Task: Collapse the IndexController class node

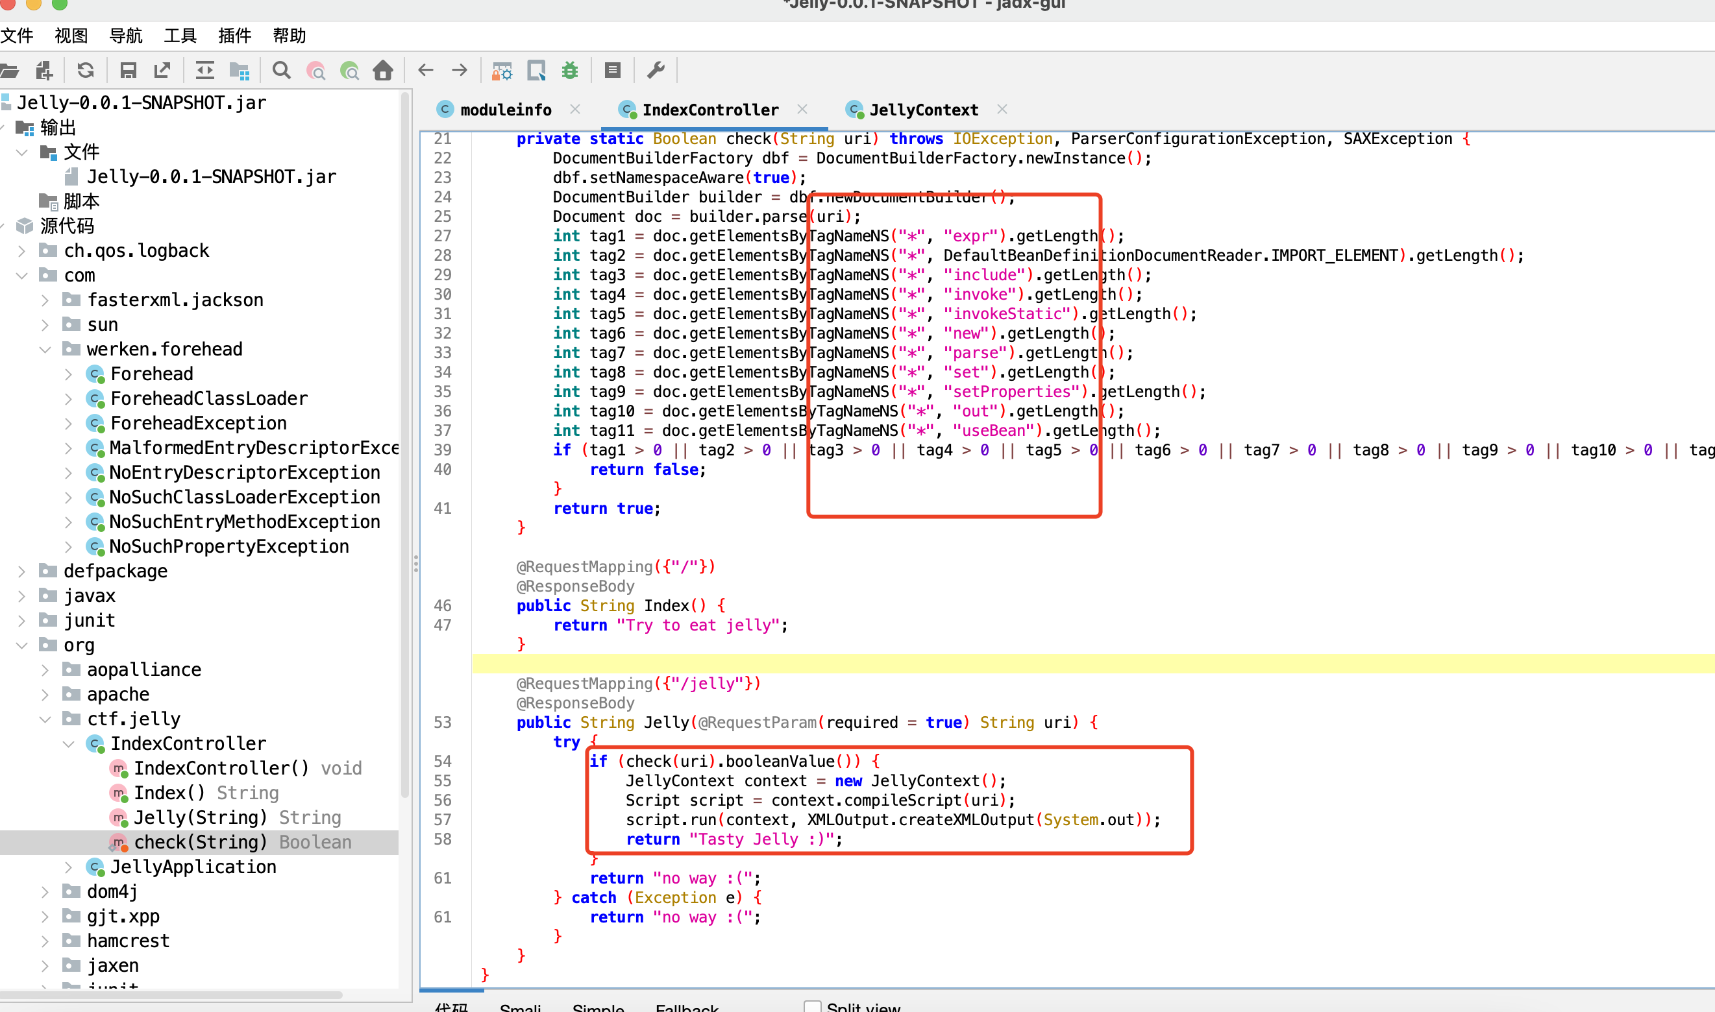Action: pyautogui.click(x=68, y=743)
